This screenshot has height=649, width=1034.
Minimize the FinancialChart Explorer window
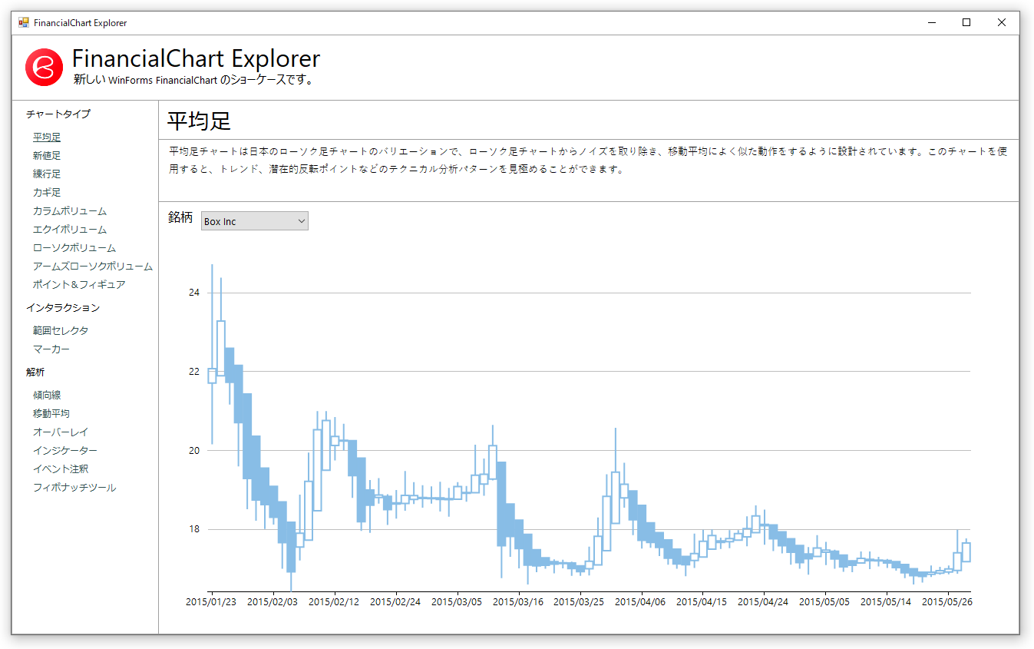932,23
